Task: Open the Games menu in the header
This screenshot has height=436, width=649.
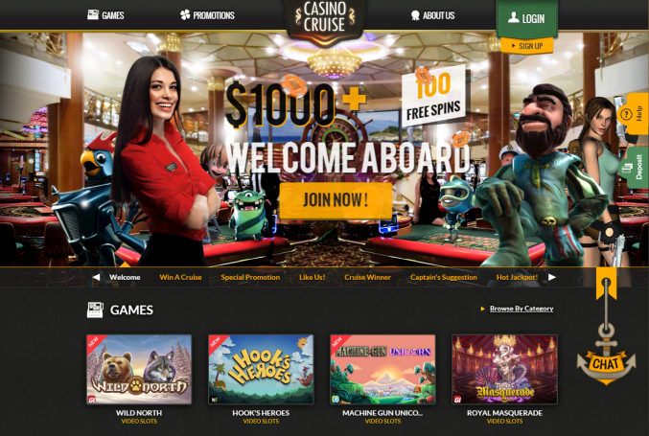Action: click(x=105, y=15)
